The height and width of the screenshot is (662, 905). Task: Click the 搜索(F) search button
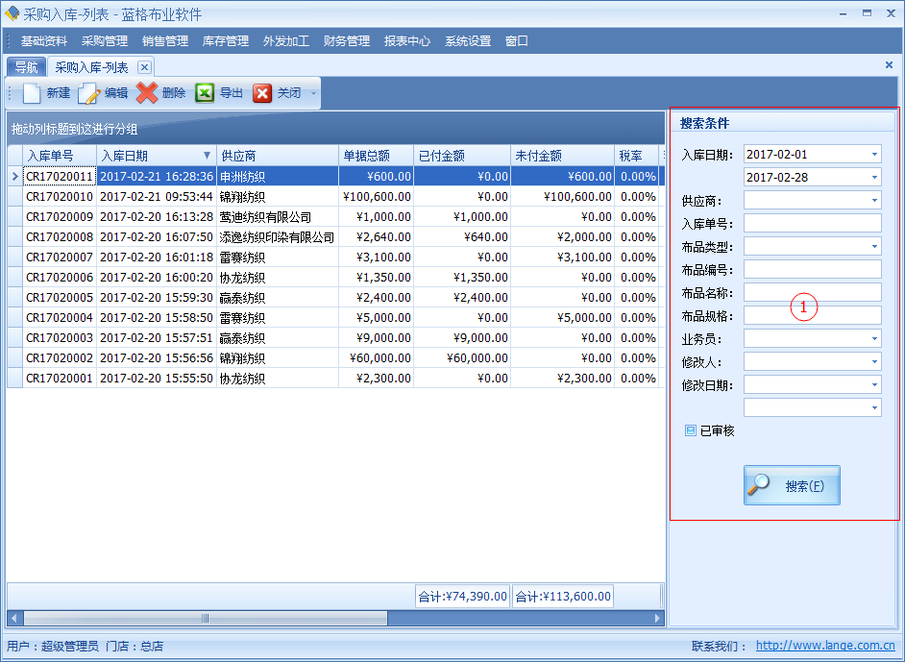tap(792, 486)
